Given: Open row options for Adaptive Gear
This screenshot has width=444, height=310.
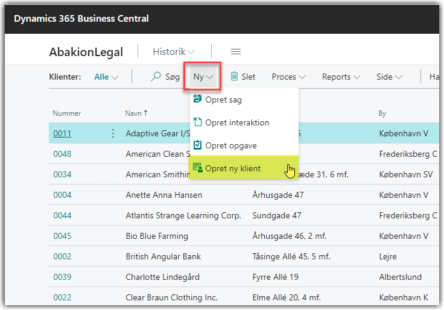Looking at the screenshot, I should [x=113, y=133].
